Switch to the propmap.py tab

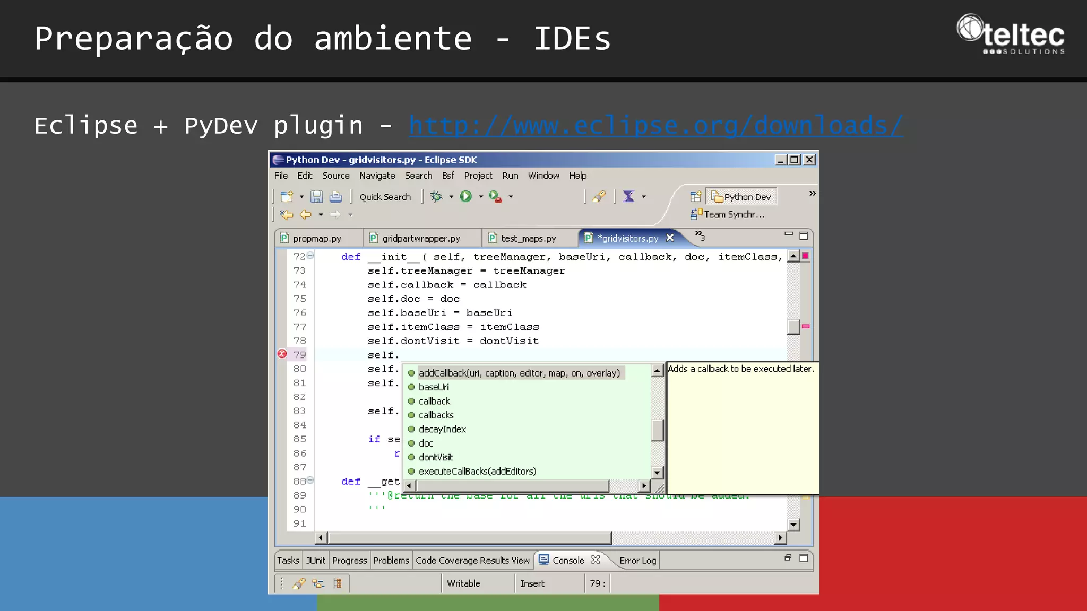tap(317, 238)
